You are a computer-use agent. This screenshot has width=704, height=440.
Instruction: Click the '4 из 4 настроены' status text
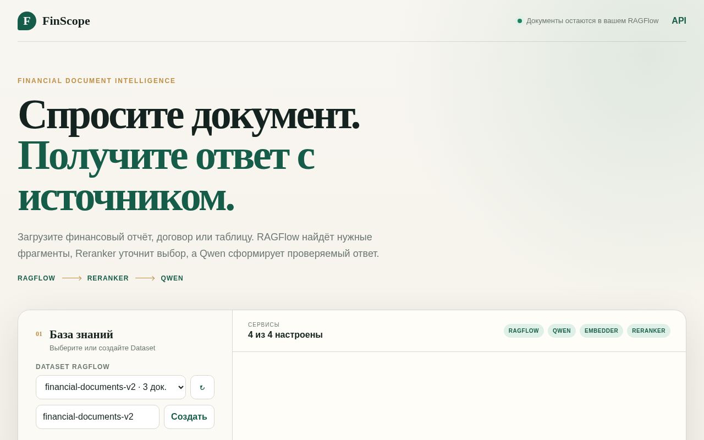[x=285, y=334]
